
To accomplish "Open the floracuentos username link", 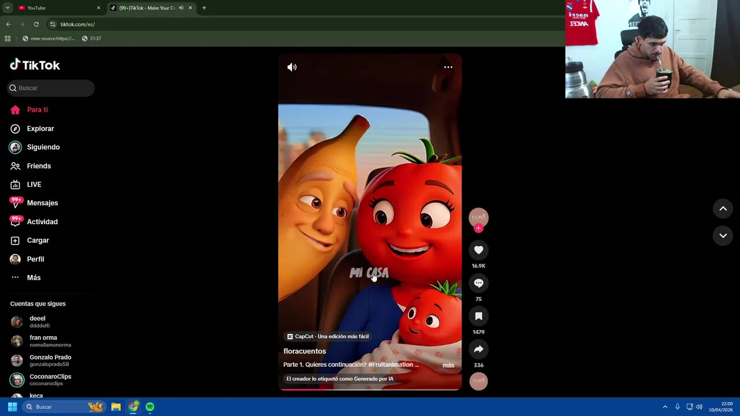I will [x=305, y=351].
